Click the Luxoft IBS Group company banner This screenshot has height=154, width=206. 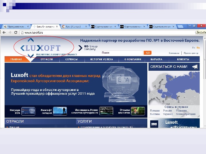click(x=174, y=123)
